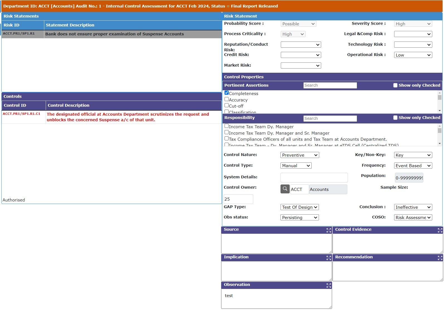Open the Control Type dropdown showing Manual
The width and height of the screenshot is (444, 311).
(296, 166)
